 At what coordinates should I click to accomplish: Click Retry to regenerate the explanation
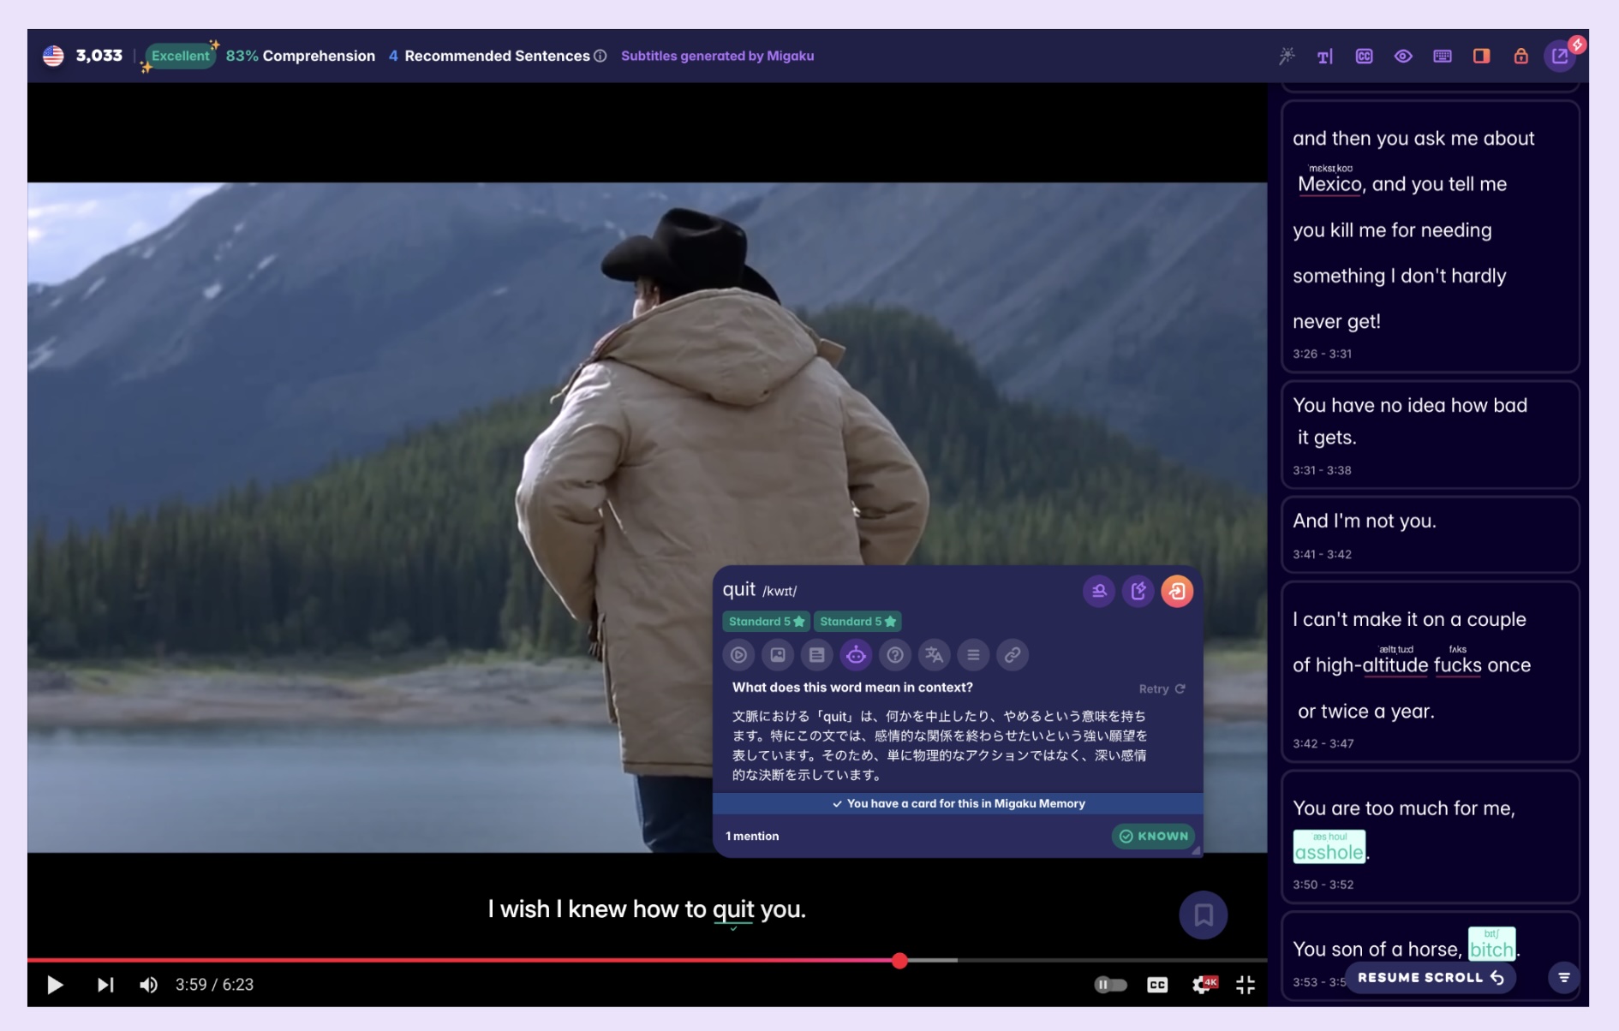1162,688
